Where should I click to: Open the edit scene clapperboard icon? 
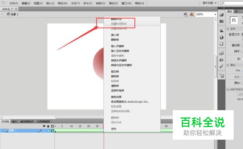186,15
